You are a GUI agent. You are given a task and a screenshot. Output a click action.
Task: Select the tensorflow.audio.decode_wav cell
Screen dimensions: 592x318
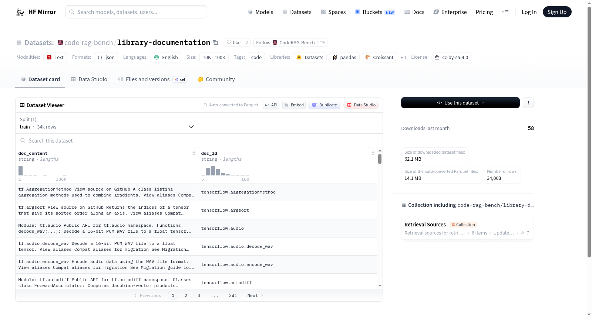click(287, 246)
